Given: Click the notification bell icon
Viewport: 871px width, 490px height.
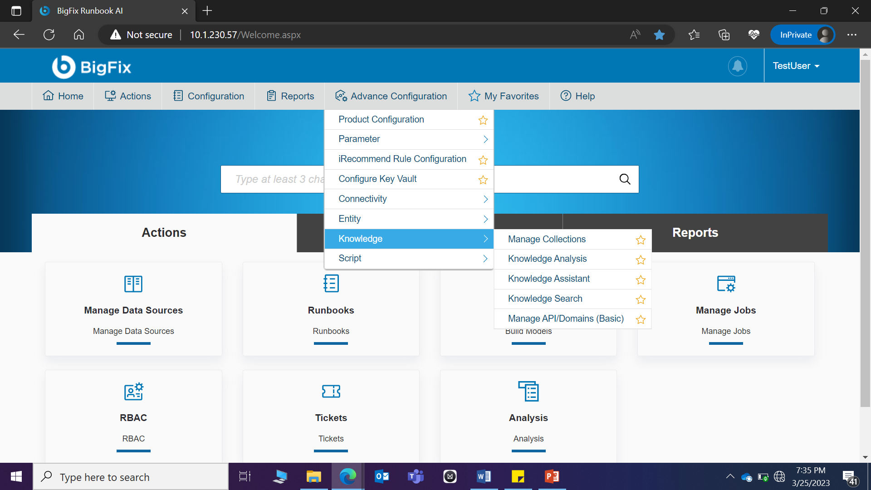Looking at the screenshot, I should click(738, 66).
